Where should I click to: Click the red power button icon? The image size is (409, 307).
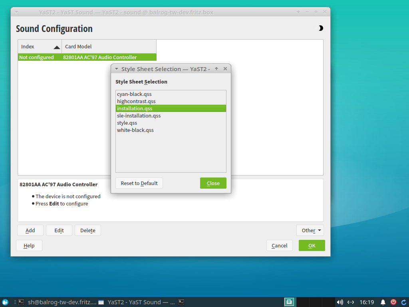click(393, 302)
